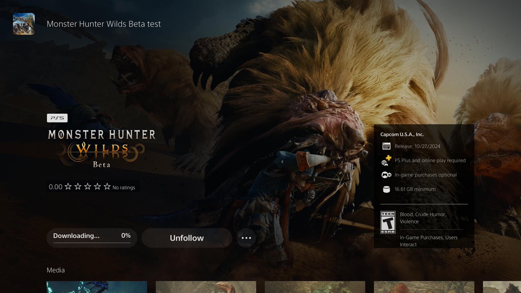Click the in-game purchases controller icon

386,175
